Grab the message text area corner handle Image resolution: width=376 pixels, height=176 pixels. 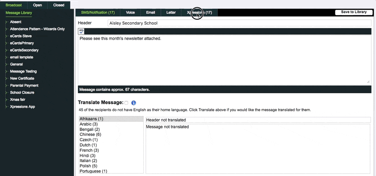(368, 82)
